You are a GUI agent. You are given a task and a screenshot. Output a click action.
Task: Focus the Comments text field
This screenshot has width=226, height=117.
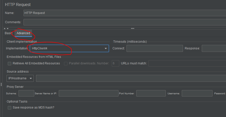[x=125, y=22]
